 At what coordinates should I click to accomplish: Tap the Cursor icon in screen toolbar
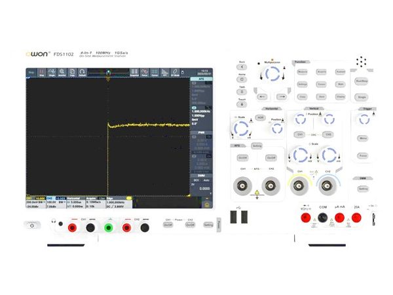pos(155,73)
